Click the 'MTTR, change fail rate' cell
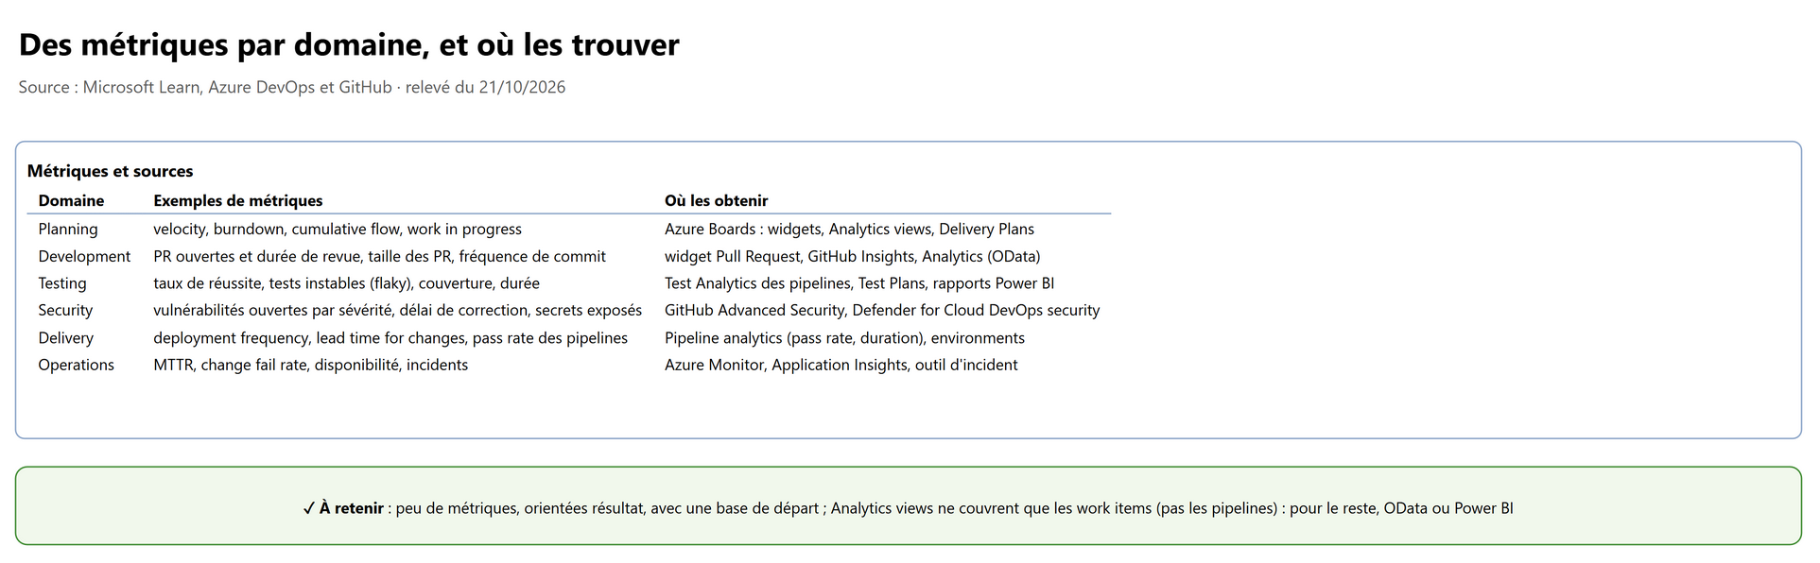This screenshot has width=1820, height=563. [x=311, y=365]
